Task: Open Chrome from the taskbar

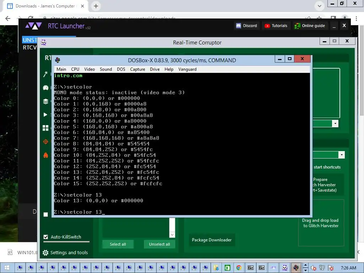Action: [239, 268]
